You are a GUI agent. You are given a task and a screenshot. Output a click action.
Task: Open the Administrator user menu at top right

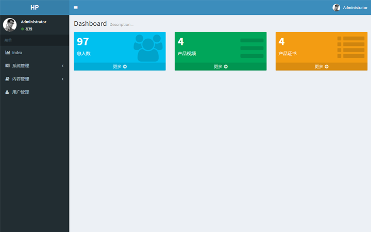[x=355, y=8]
